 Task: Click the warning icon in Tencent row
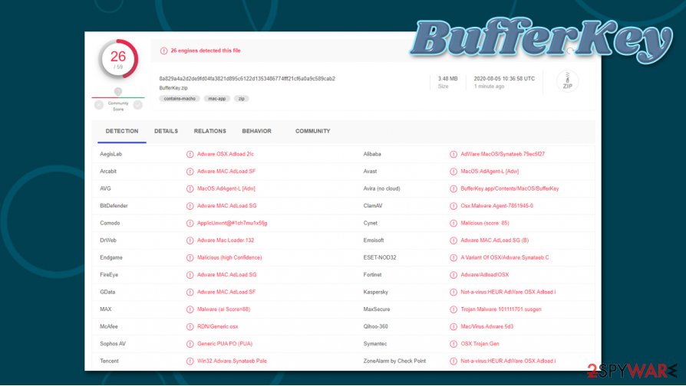point(190,361)
